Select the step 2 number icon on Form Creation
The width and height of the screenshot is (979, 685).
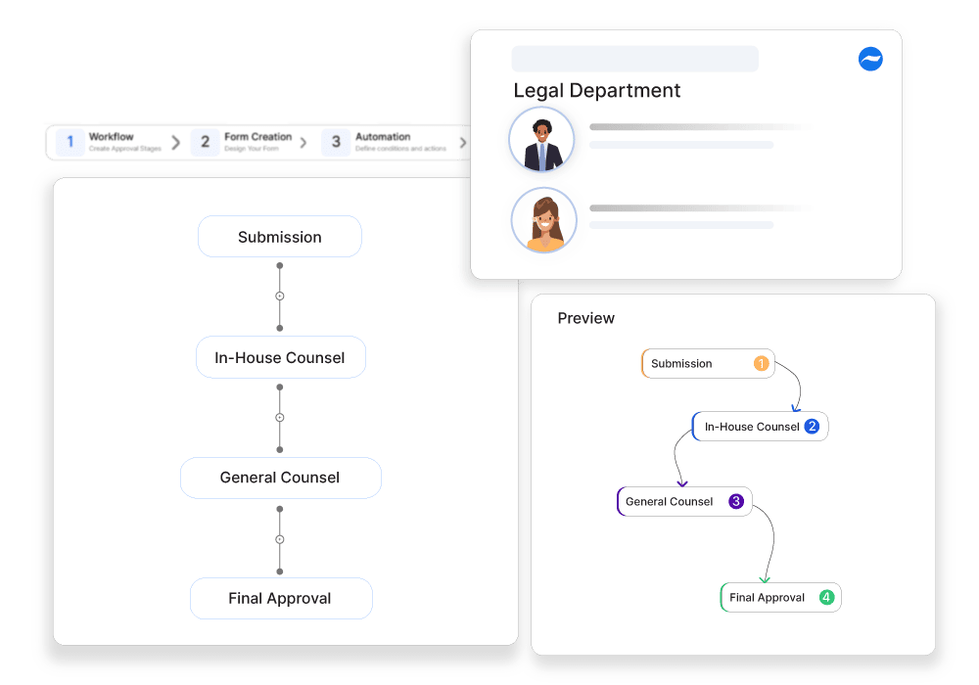click(206, 142)
